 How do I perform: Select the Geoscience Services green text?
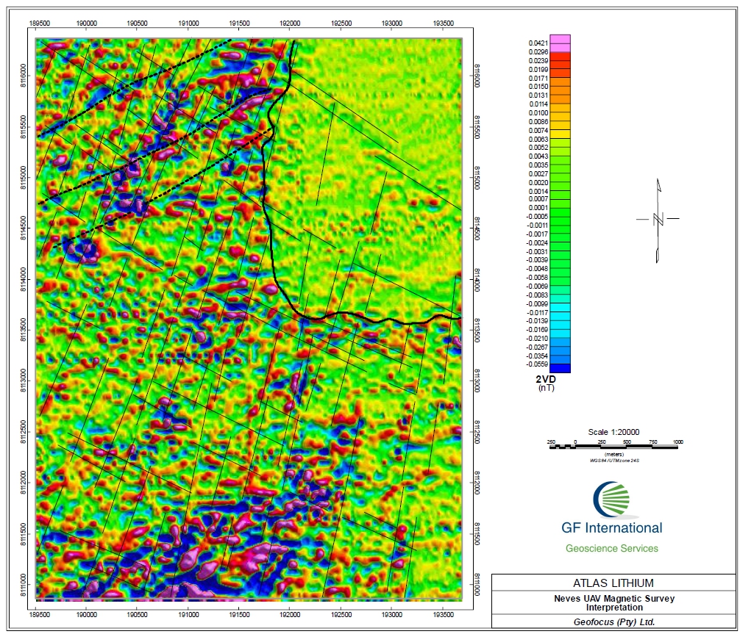(611, 548)
